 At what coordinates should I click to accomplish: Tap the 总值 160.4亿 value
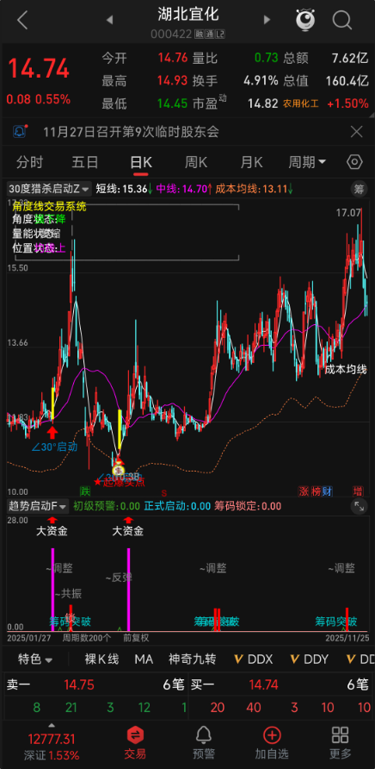[326, 81]
